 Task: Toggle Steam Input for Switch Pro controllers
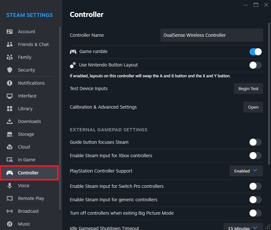pos(255,186)
